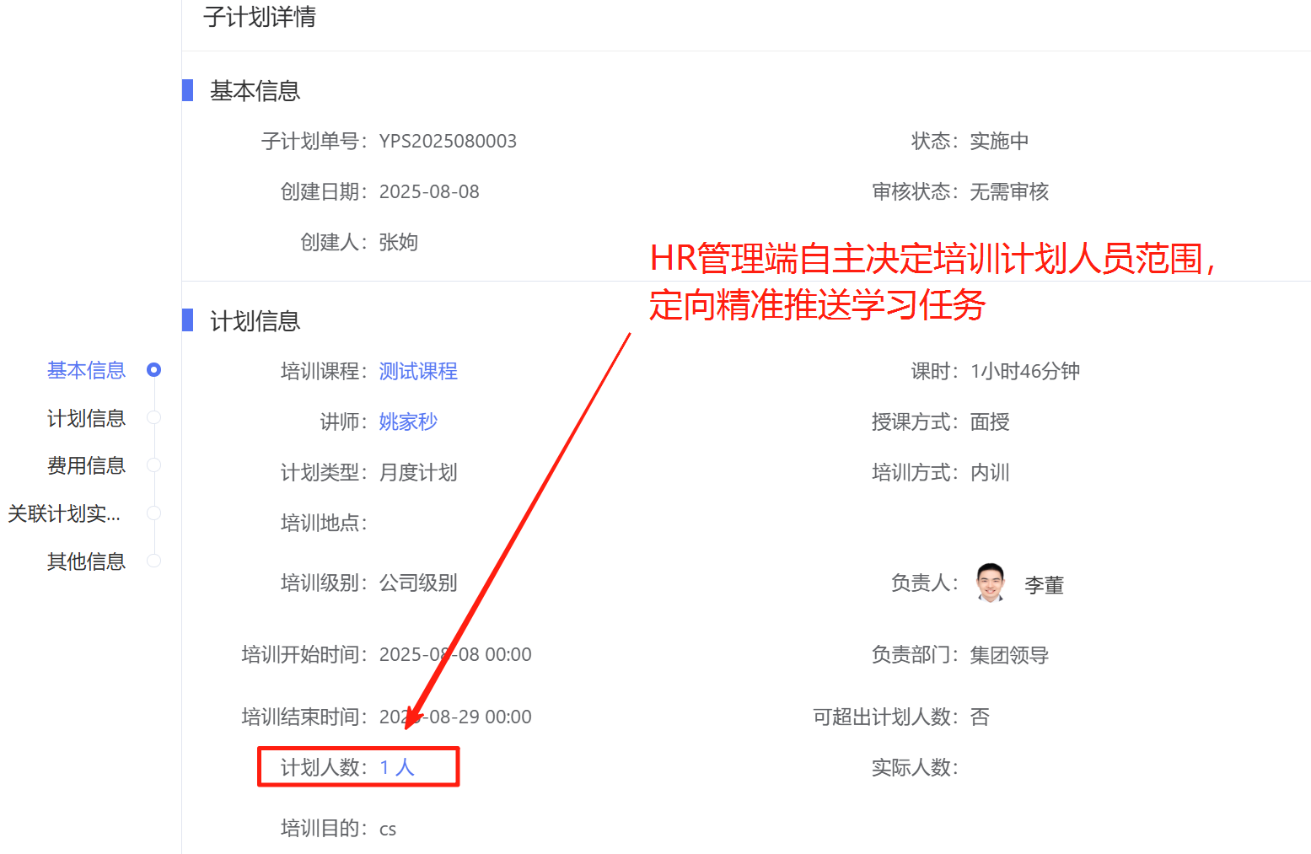Click the timeline dot beside 关联计划实 in sidebar
Viewport: 1311px width, 854px height.
(x=153, y=513)
